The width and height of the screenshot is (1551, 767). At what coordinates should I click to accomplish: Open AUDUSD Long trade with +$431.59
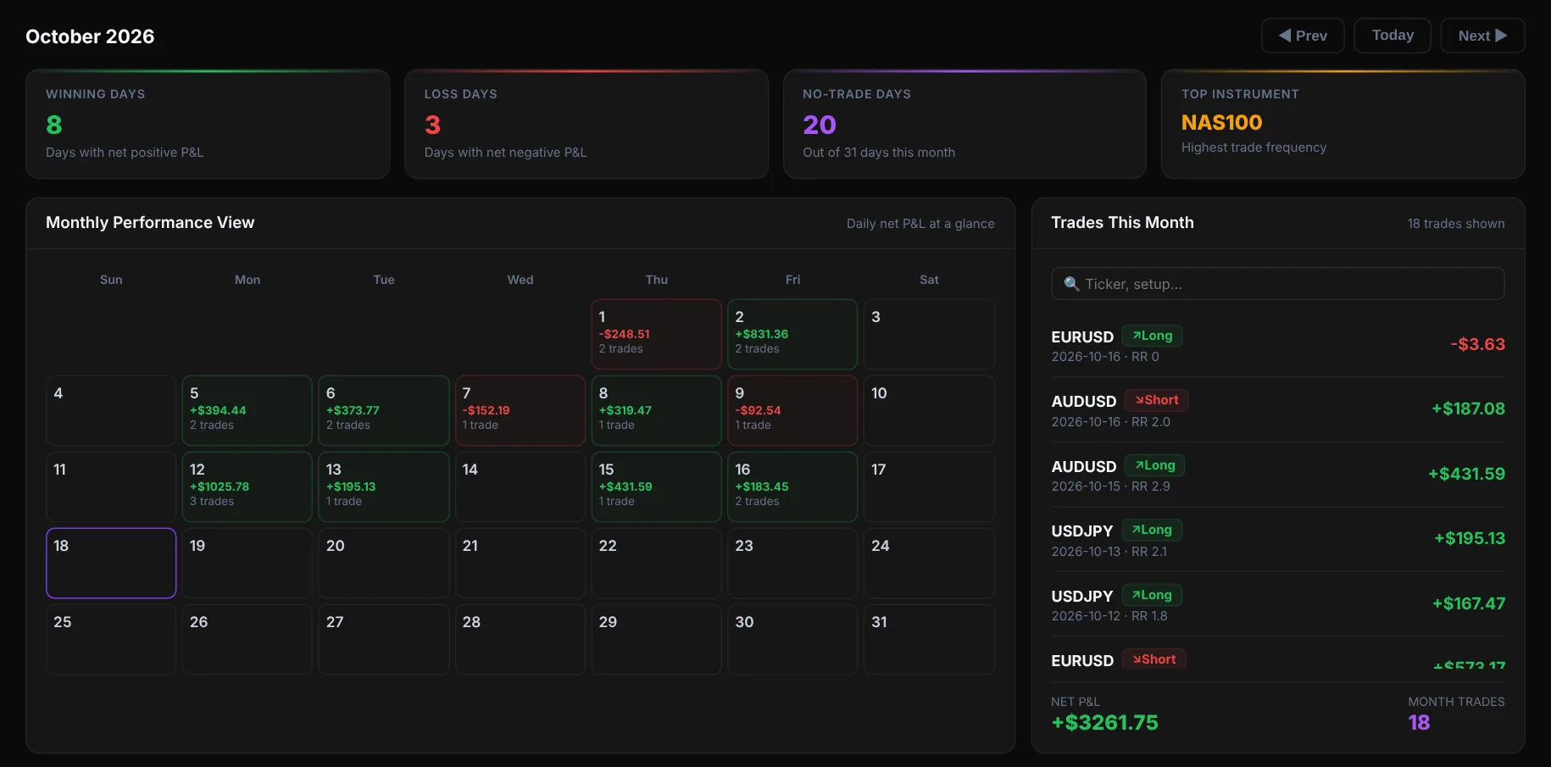click(1277, 475)
